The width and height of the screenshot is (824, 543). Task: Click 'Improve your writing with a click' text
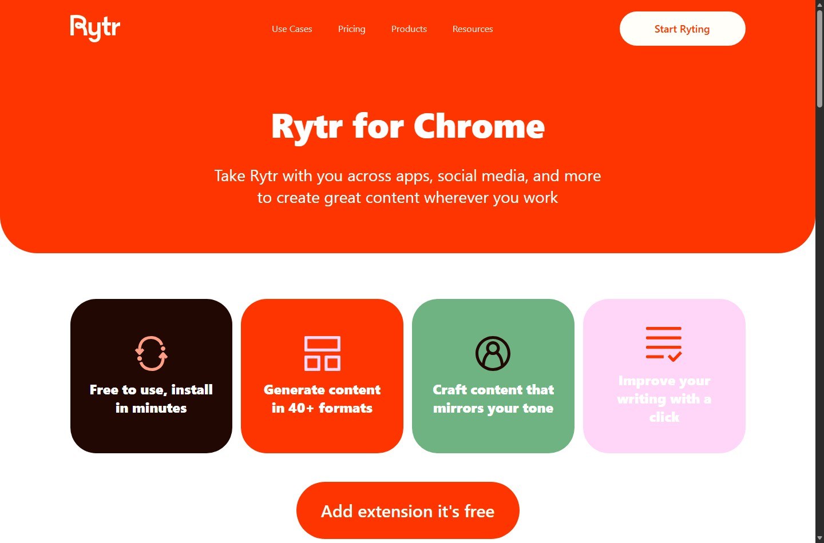664,399
